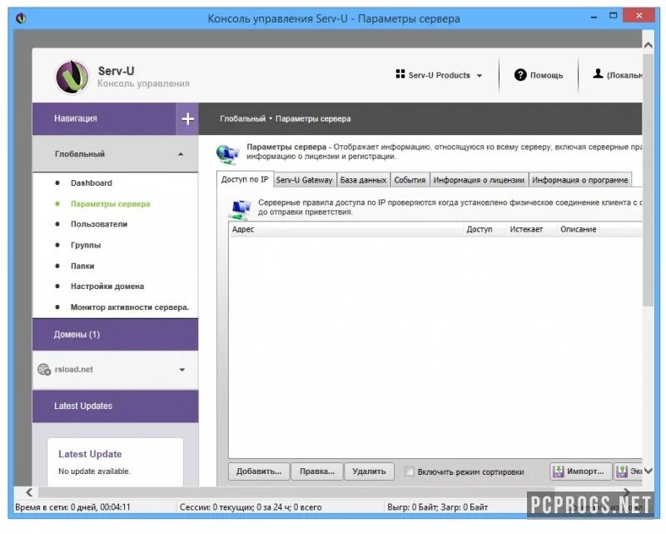Open Dashboard in the navigation
This screenshot has width=666, height=534.
(x=92, y=183)
